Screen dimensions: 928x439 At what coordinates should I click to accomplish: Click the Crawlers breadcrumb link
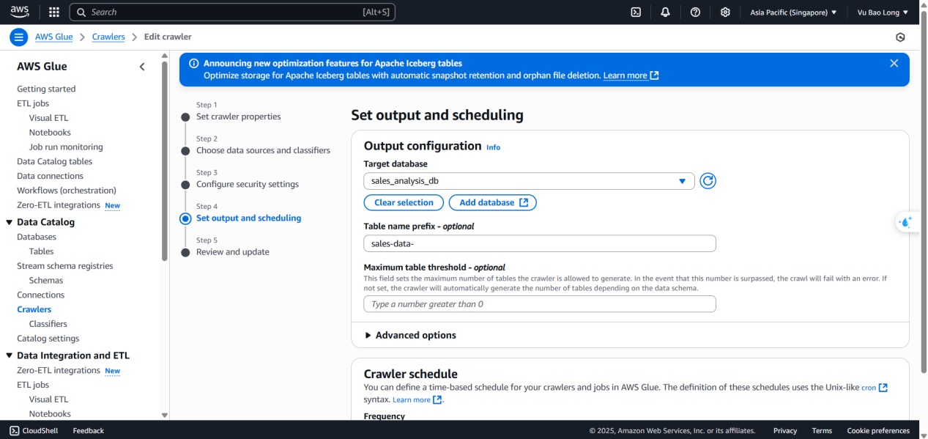click(x=108, y=37)
